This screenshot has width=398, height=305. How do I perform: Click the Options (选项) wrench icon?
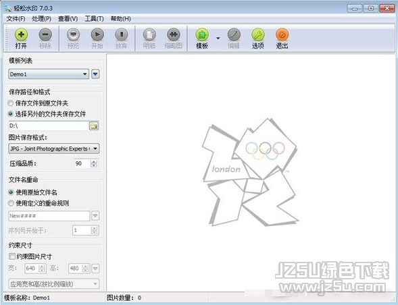pos(258,34)
